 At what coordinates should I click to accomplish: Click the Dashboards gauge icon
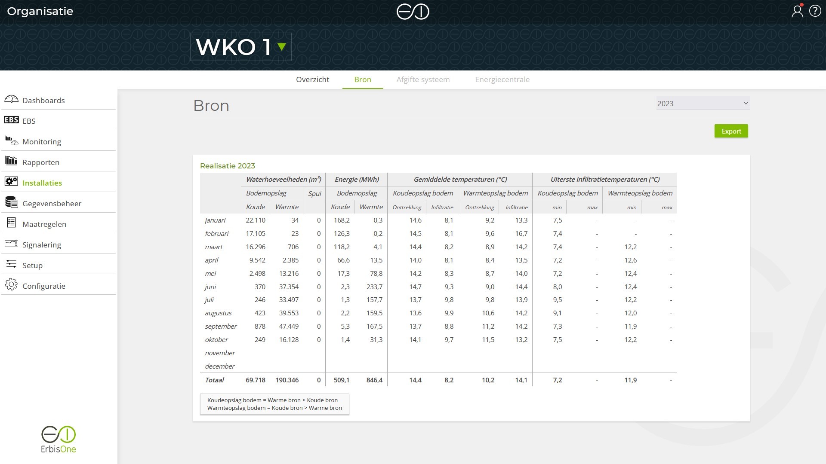tap(11, 99)
